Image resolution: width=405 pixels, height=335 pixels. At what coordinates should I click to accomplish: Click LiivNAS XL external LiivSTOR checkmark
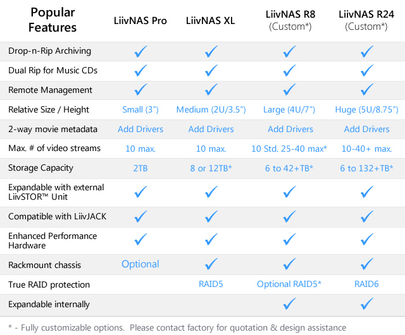pyautogui.click(x=212, y=192)
